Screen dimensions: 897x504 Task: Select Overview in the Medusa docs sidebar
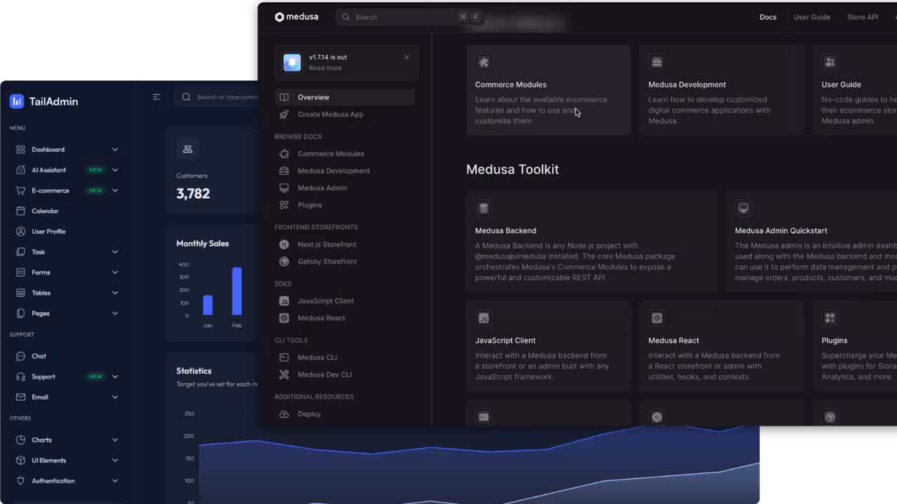click(x=345, y=97)
